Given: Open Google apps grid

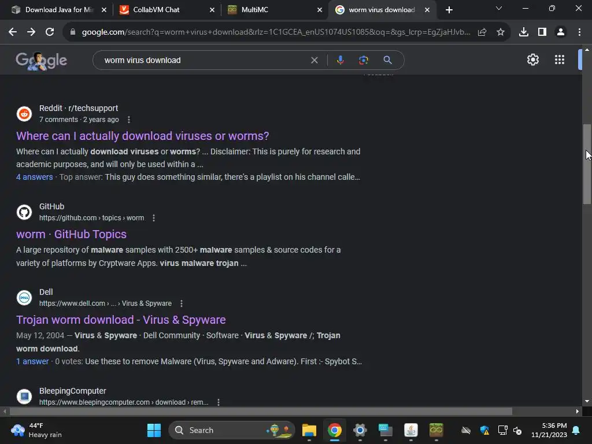Looking at the screenshot, I should tap(560, 60).
